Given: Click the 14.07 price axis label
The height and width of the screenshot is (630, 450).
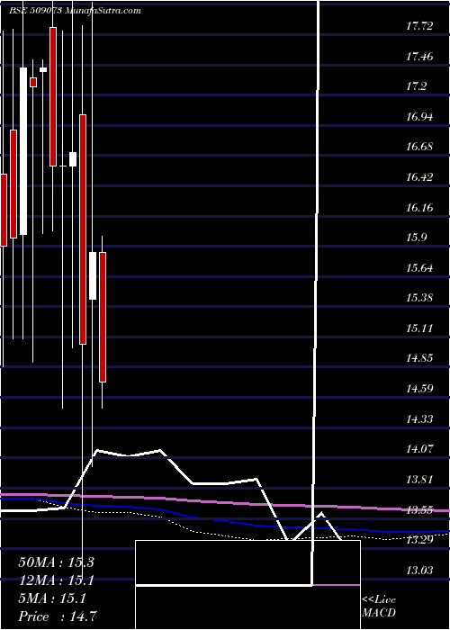Looking at the screenshot, I should tap(419, 449).
